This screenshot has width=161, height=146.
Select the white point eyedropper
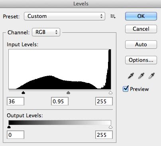click(151, 76)
